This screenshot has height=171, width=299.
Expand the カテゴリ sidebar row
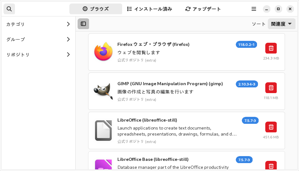point(38,24)
